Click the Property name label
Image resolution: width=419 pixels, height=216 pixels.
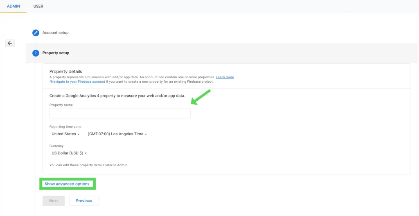61,105
